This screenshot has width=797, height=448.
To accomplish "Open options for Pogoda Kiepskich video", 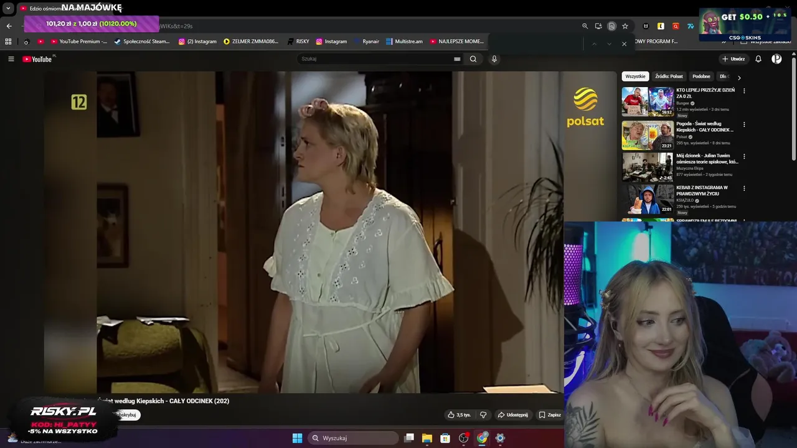I will tap(744, 124).
